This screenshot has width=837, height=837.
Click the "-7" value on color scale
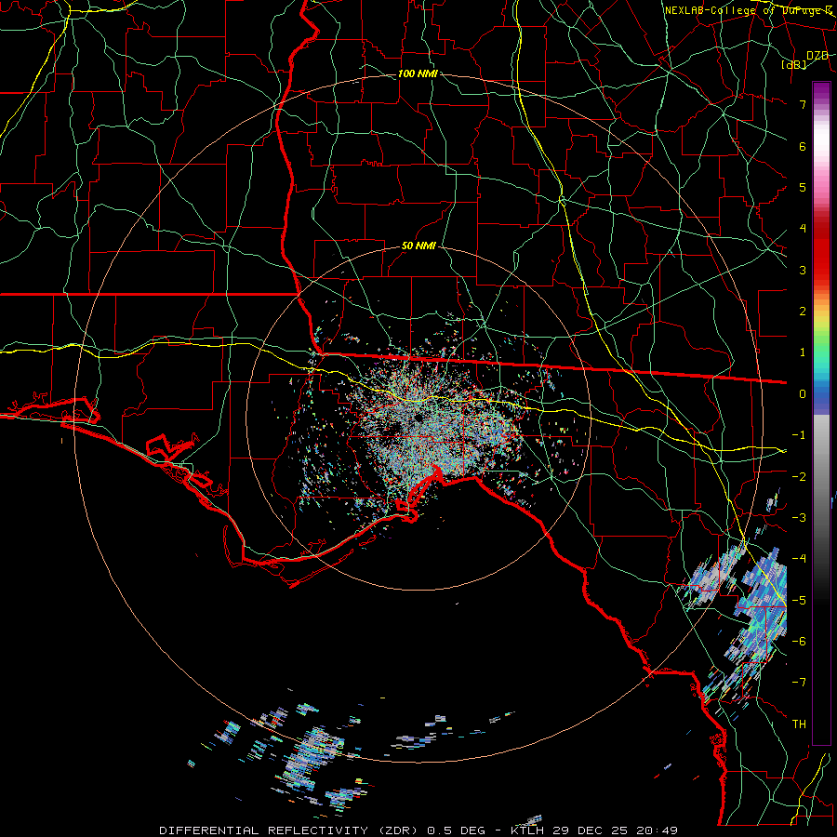[x=799, y=683]
